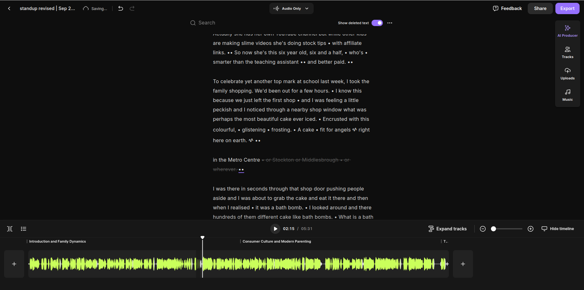The width and height of the screenshot is (584, 290).
Task: Open the Feedback dialog
Action: [x=507, y=8]
